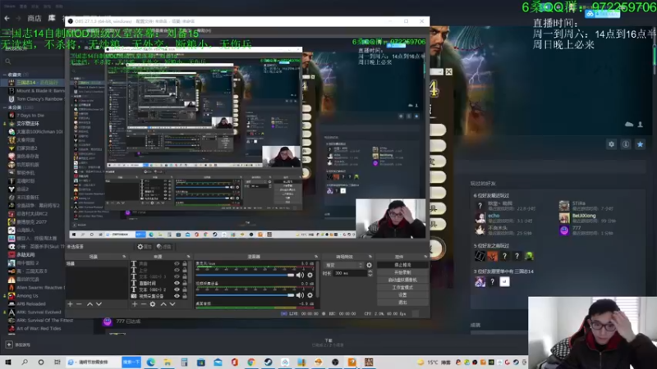Open transition properties gear icon
This screenshot has height=369, width=657.
[x=369, y=265]
